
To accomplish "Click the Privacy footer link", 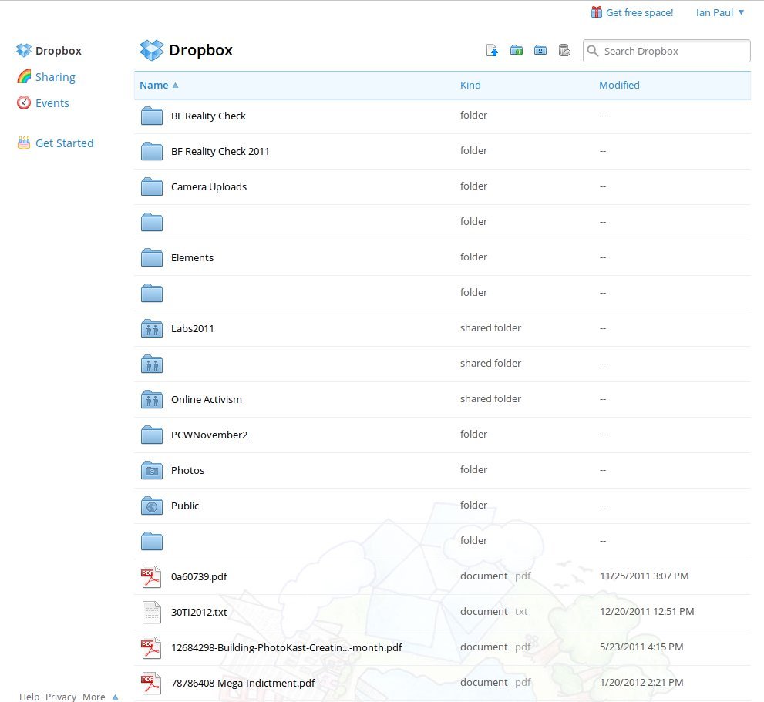I will 61,697.
